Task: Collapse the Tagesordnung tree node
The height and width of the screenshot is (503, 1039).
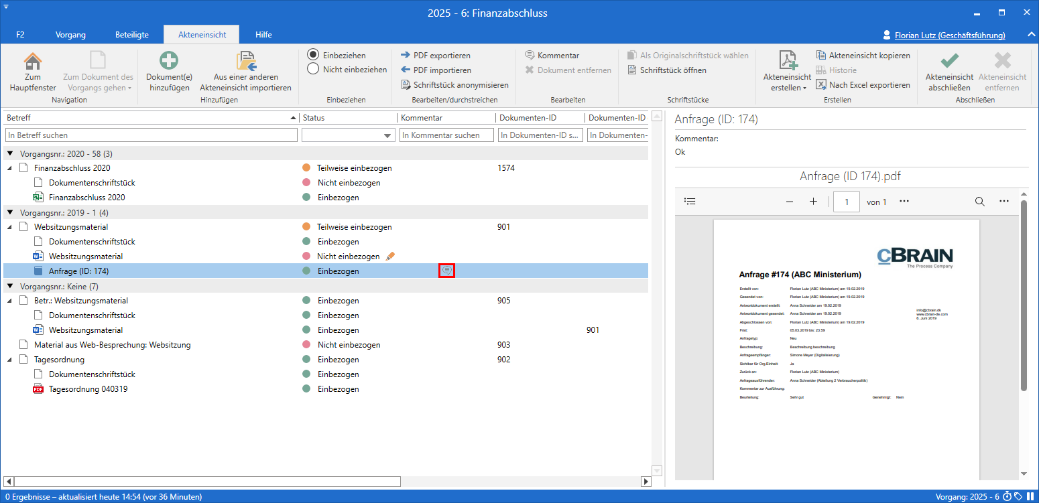Action: tap(10, 360)
